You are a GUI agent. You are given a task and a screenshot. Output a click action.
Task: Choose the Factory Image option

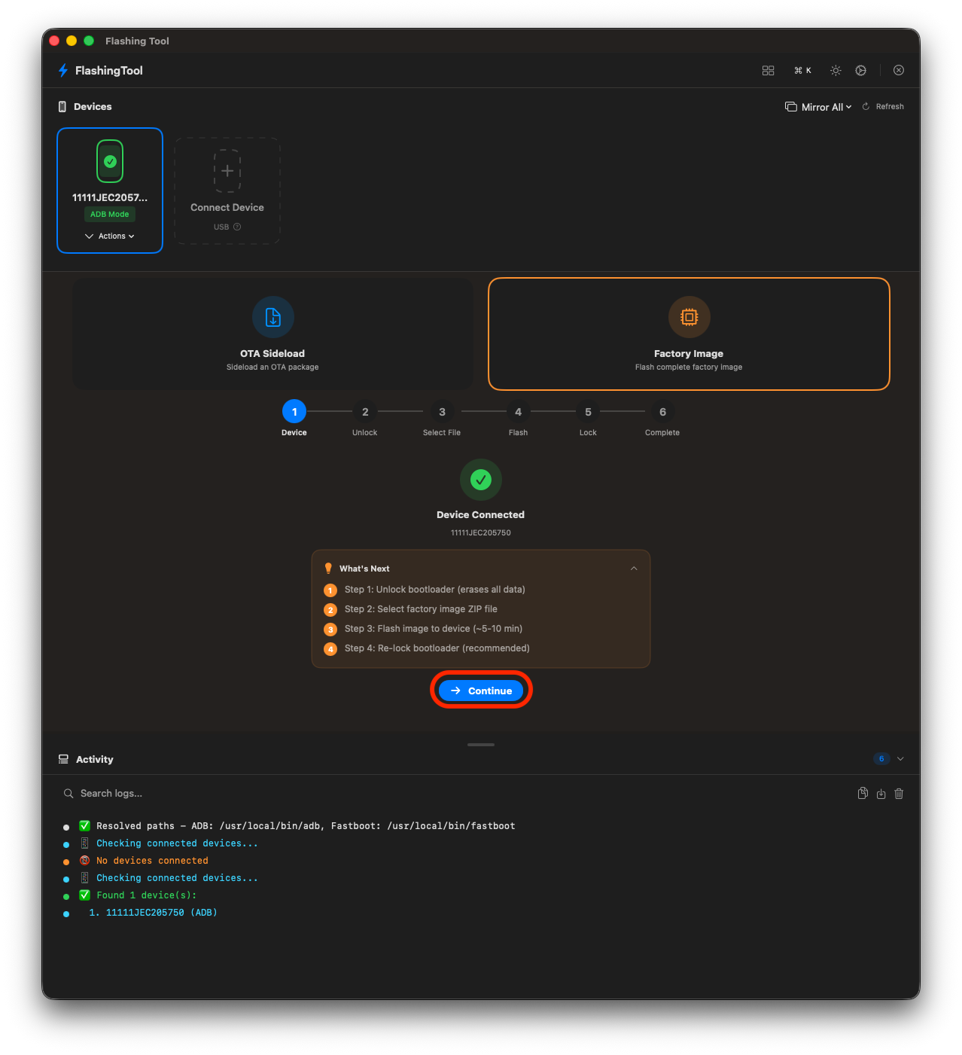(689, 334)
